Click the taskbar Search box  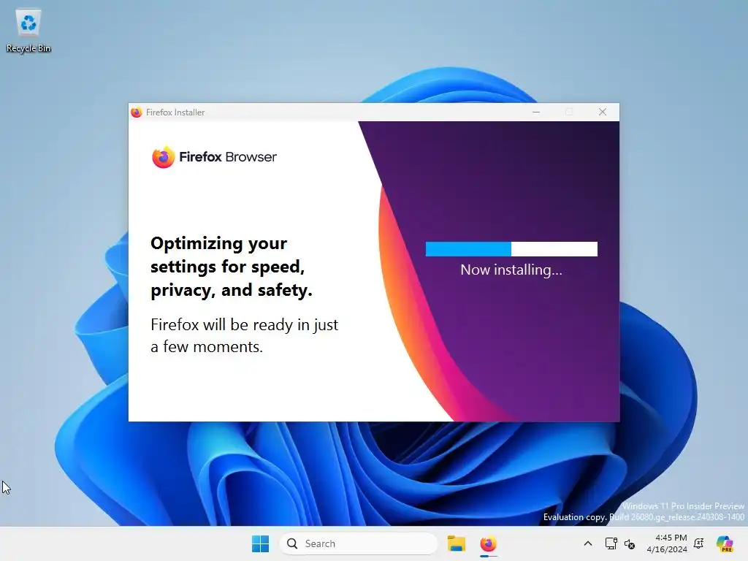(358, 543)
